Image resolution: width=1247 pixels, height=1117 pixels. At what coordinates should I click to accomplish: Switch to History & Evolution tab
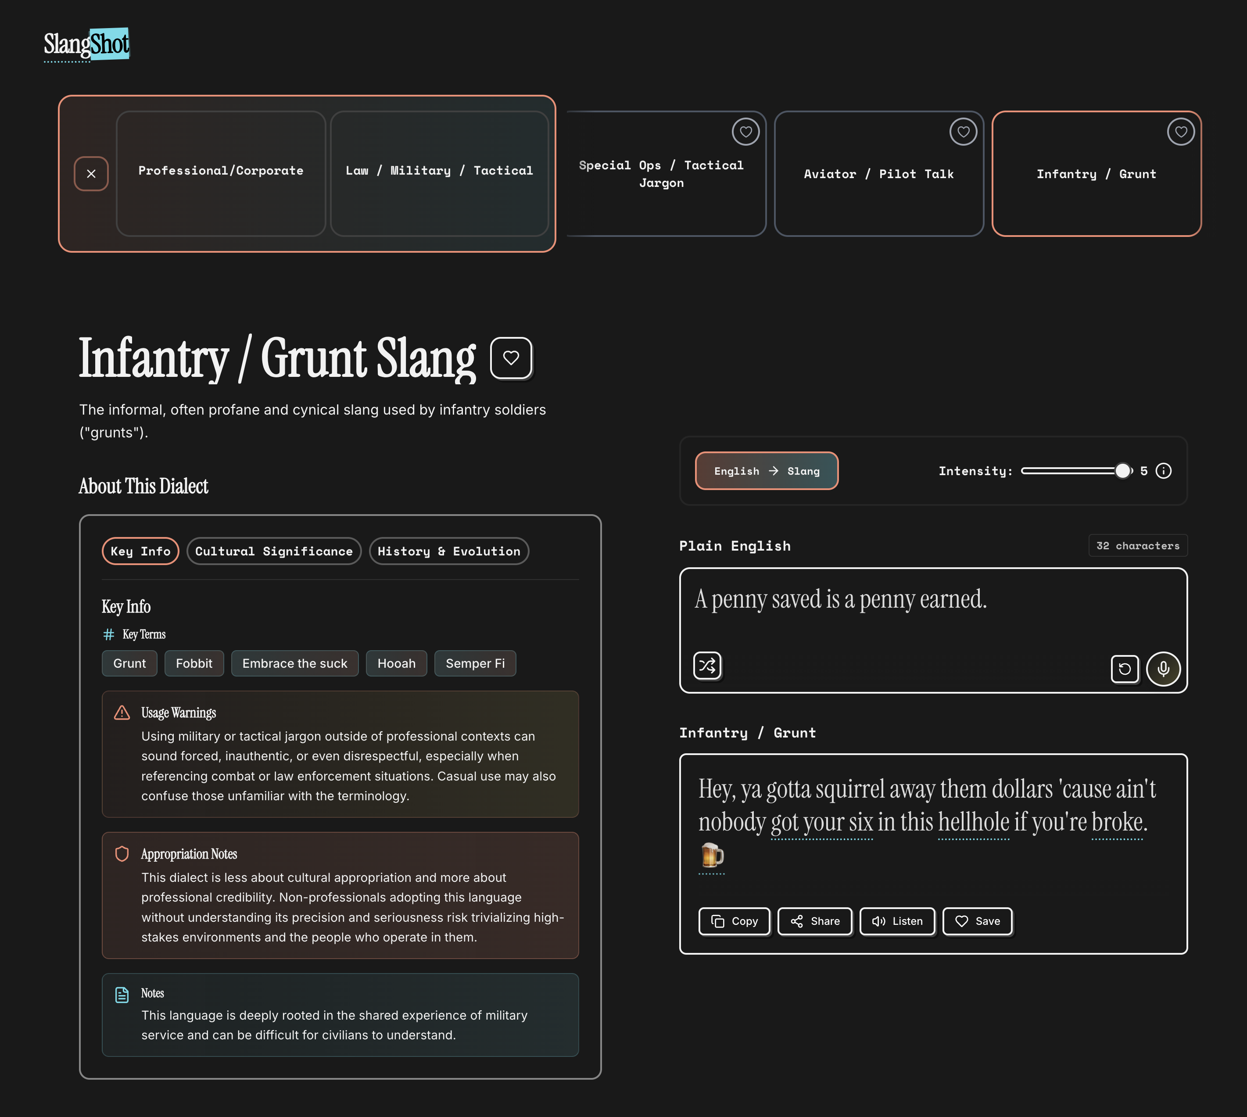tap(448, 551)
